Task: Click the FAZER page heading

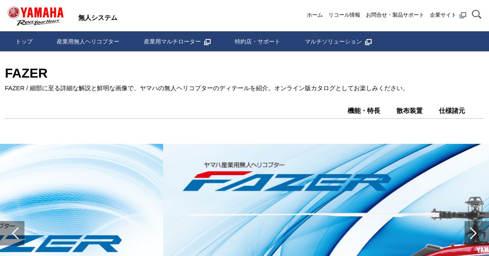Action: point(26,73)
